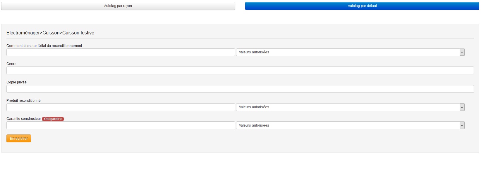The width and height of the screenshot is (481, 189).
Task: Switch to Autotag par rayon tab
Action: [x=118, y=6]
